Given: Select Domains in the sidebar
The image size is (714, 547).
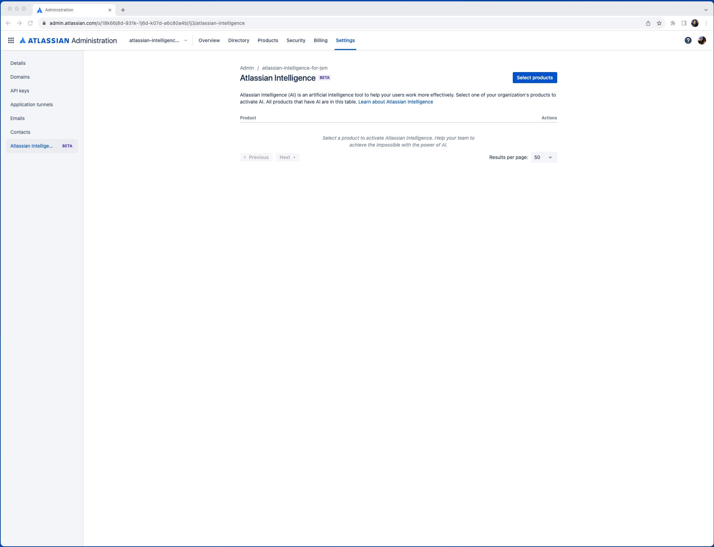Looking at the screenshot, I should pyautogui.click(x=20, y=77).
